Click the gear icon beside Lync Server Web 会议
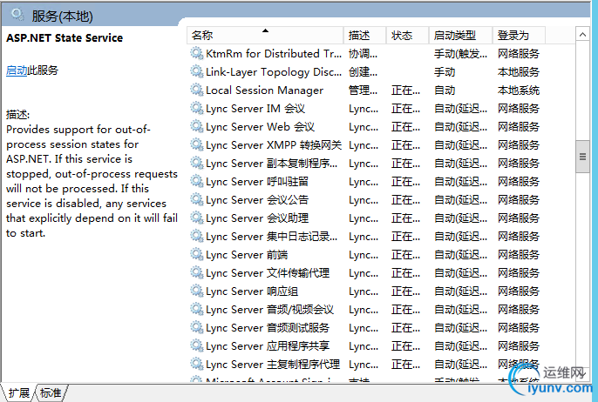The height and width of the screenshot is (402, 598). [197, 126]
